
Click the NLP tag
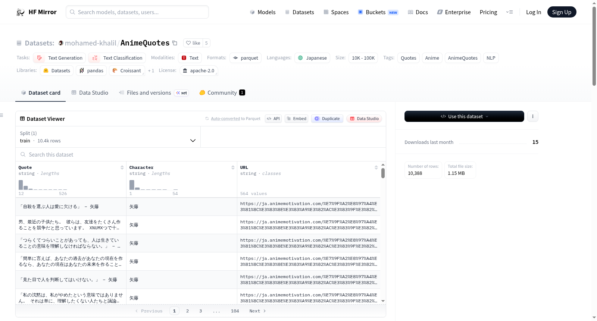[x=491, y=58]
